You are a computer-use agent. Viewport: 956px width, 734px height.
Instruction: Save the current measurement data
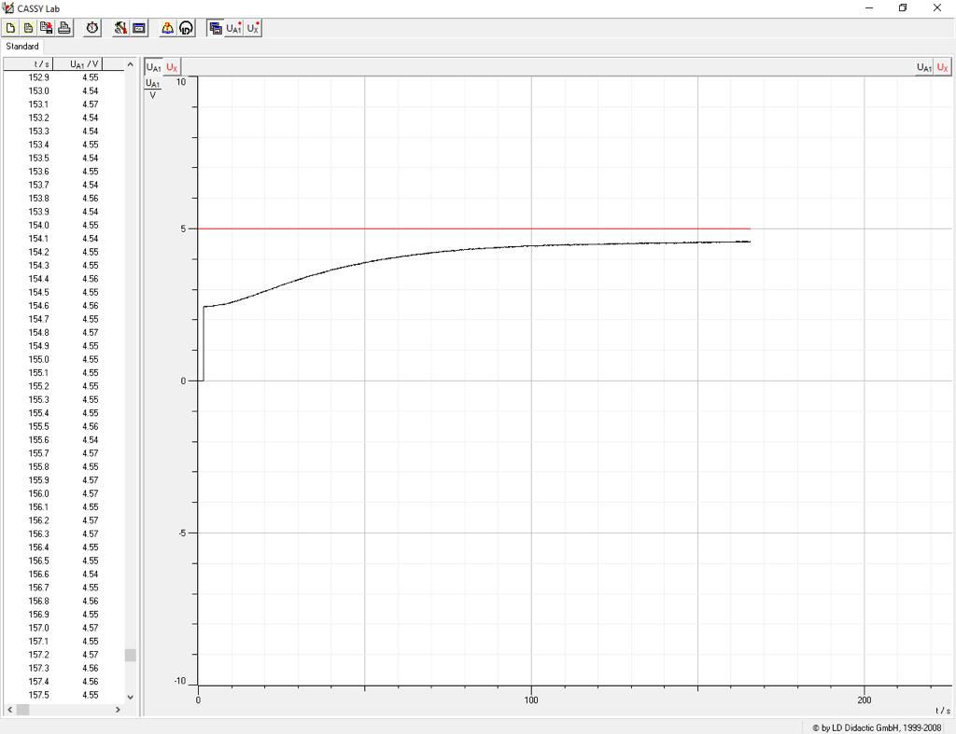pyautogui.click(x=44, y=28)
